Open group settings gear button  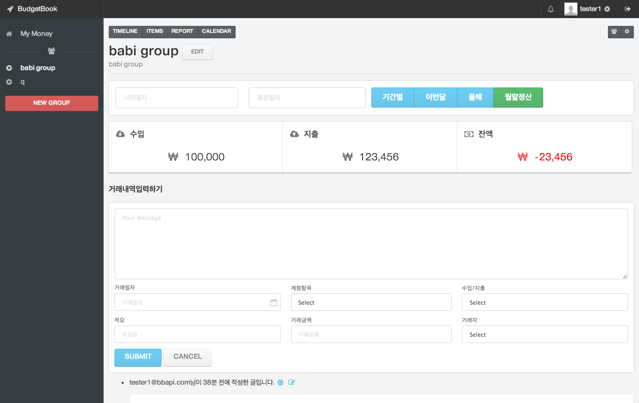click(x=627, y=32)
